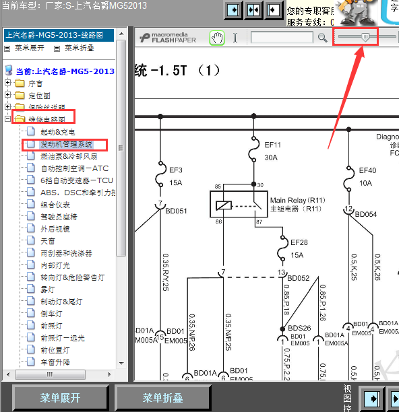Image resolution: width=399 pixels, height=412 pixels.
Task: Click the large 菜单展开 button at bottom
Action: [x=60, y=398]
